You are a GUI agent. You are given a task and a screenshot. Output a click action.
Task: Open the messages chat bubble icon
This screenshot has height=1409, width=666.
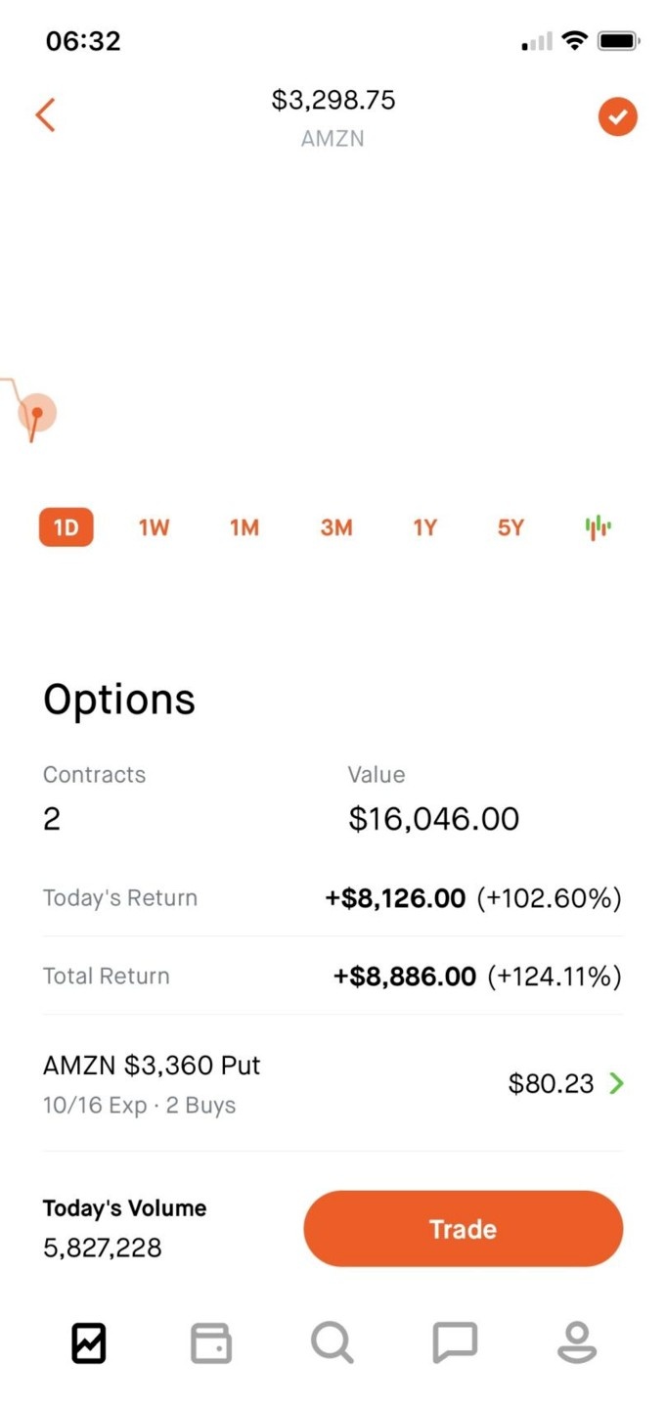pyautogui.click(x=455, y=1342)
